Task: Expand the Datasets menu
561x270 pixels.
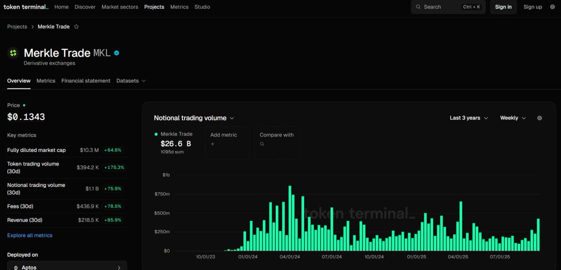Action: pyautogui.click(x=131, y=81)
